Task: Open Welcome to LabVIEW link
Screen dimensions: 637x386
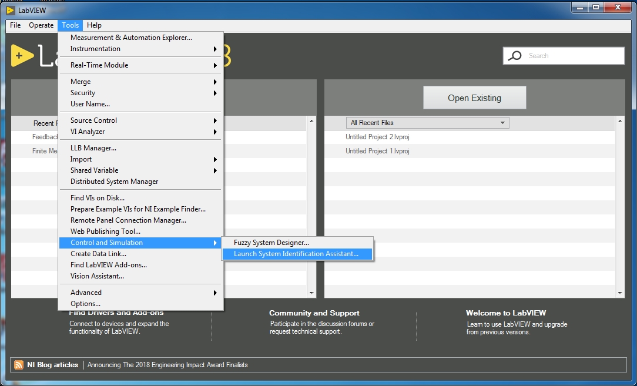Action: point(506,313)
